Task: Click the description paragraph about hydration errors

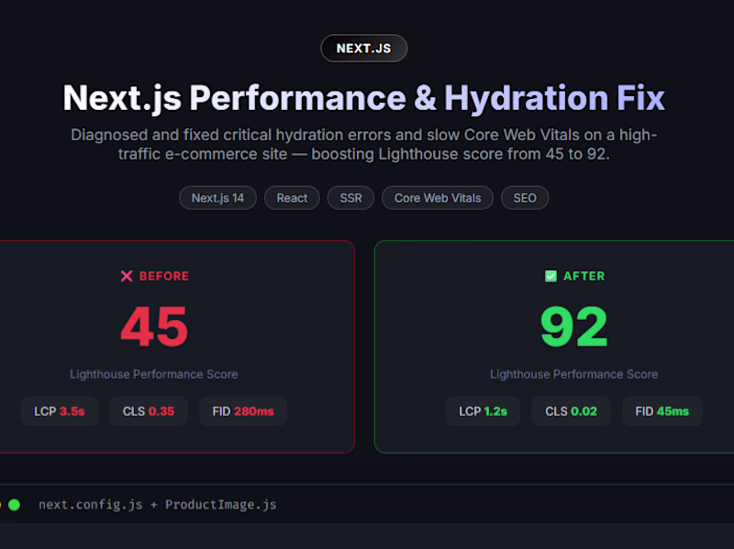Action: click(363, 144)
